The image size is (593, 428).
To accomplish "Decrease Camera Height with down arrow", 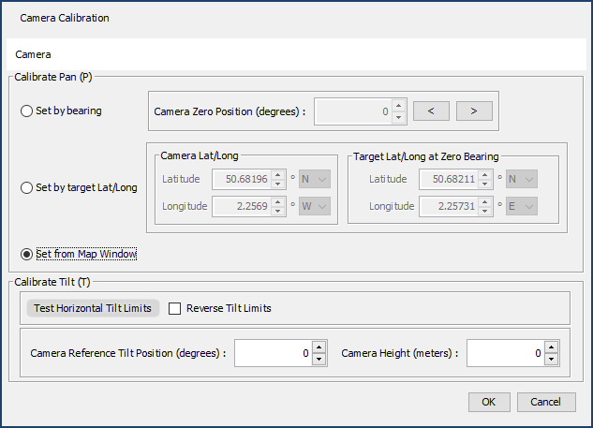I will pyautogui.click(x=551, y=360).
